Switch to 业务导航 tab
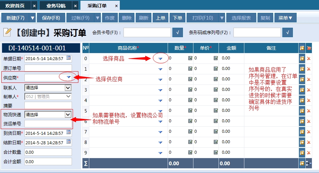 point(56,6)
